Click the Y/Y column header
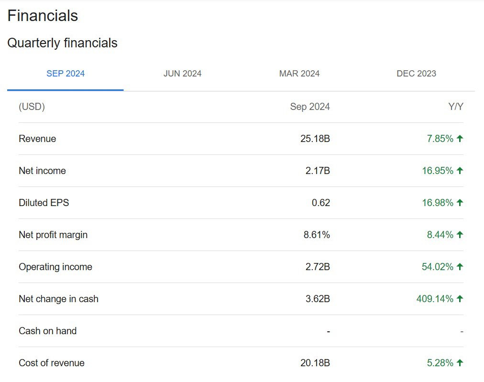 point(456,107)
